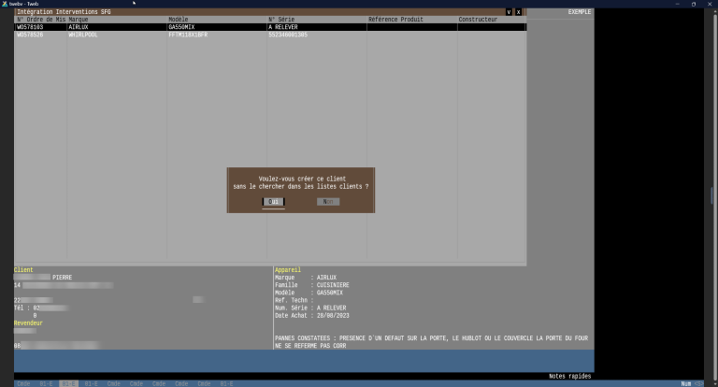The image size is (718, 387).
Task: Maximize the Twelv application window
Action: [x=692, y=4]
